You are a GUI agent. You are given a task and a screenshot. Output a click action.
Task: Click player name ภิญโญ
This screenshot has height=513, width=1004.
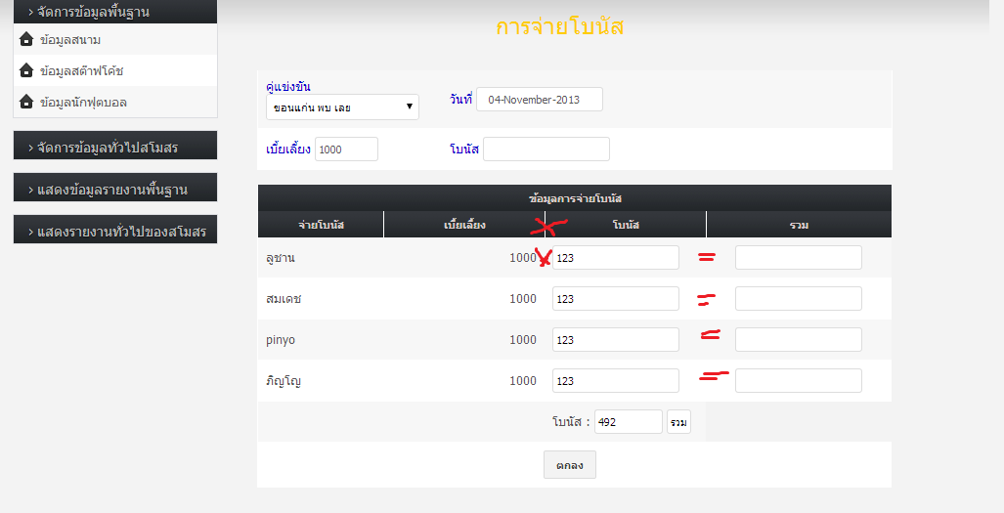point(284,381)
